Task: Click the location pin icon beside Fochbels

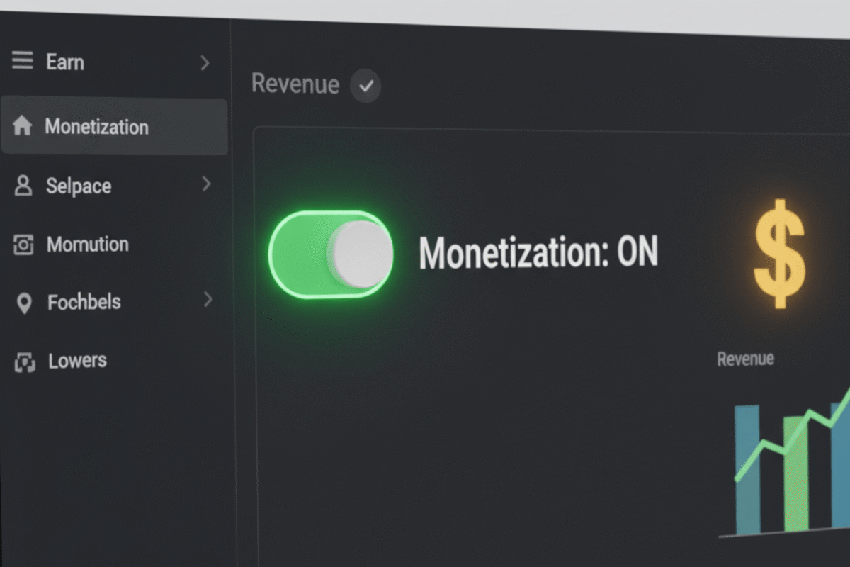Action: [x=24, y=303]
